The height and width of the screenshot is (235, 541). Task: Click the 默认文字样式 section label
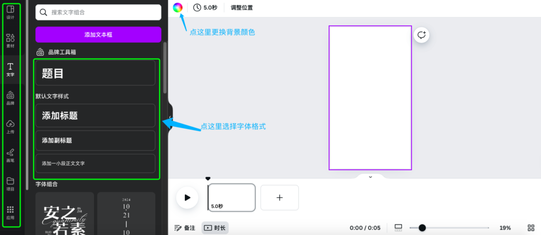click(52, 96)
